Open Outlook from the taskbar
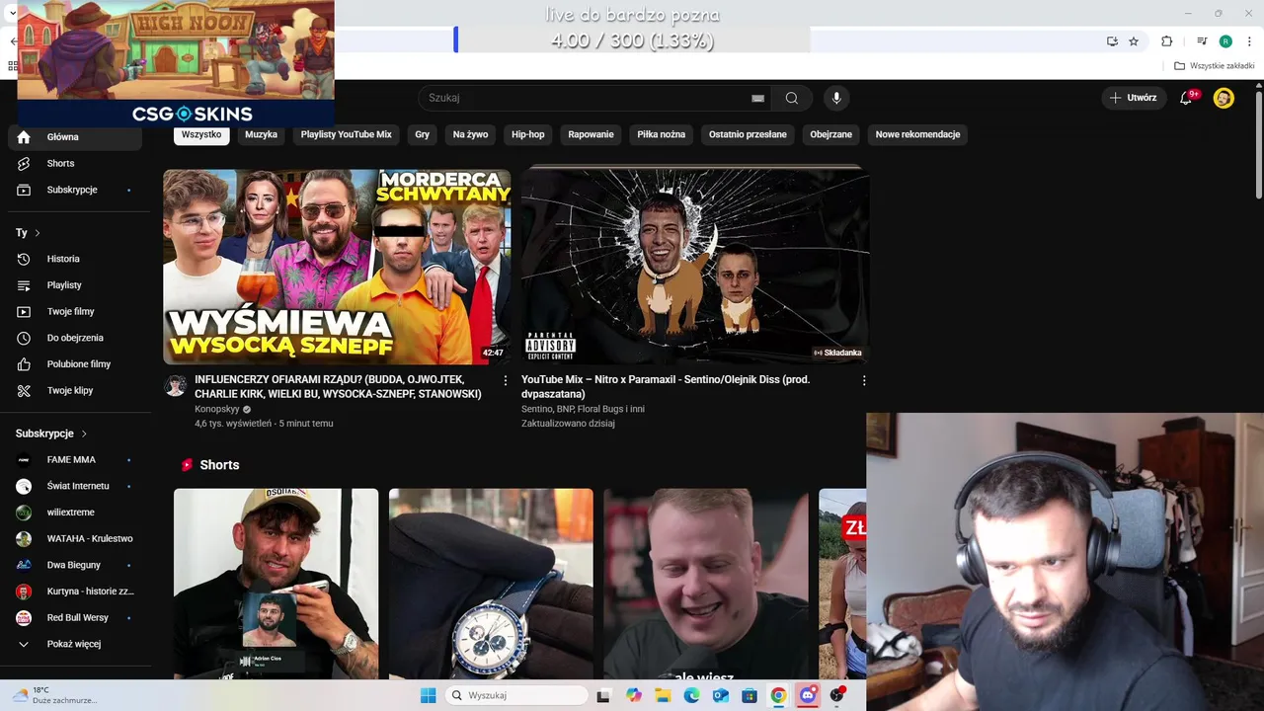The height and width of the screenshot is (711, 1264). (x=721, y=695)
